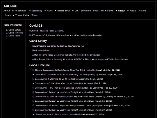The height and width of the screenshot is (118, 157).
Task: Open Rubbing Alcohol For COVID-19 video link
Action: (x=80, y=59)
